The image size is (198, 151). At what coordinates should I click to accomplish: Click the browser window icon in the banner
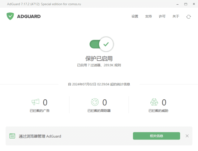pyautogui.click(x=12, y=136)
